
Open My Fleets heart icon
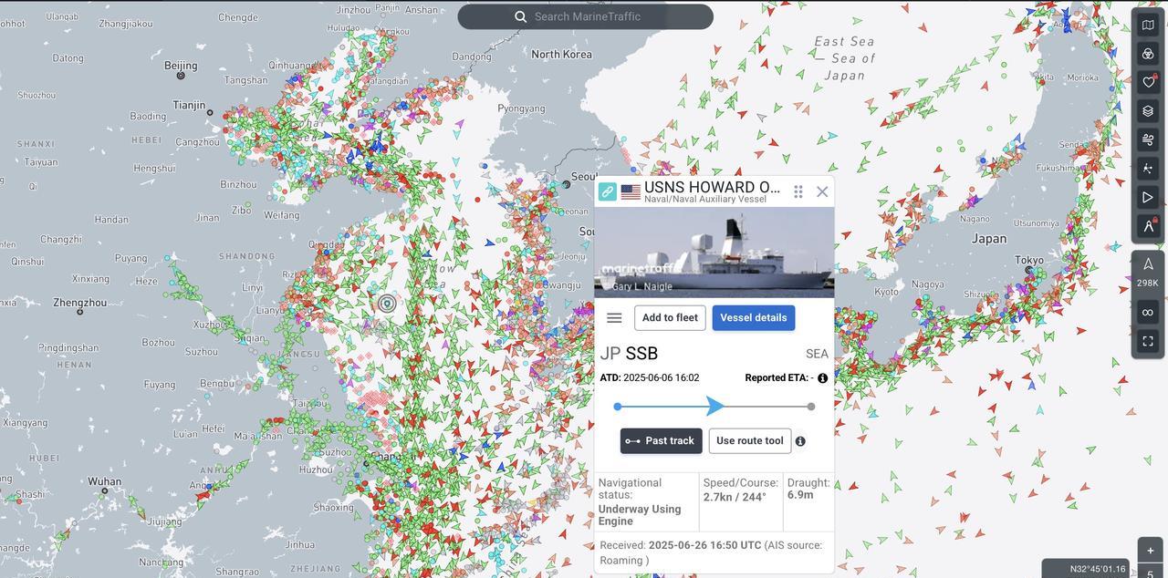coord(1148,82)
